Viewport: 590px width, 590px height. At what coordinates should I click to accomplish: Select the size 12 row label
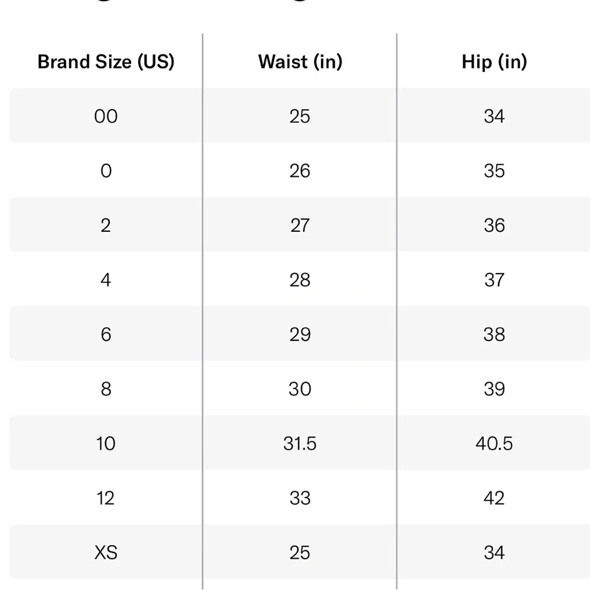(x=106, y=498)
